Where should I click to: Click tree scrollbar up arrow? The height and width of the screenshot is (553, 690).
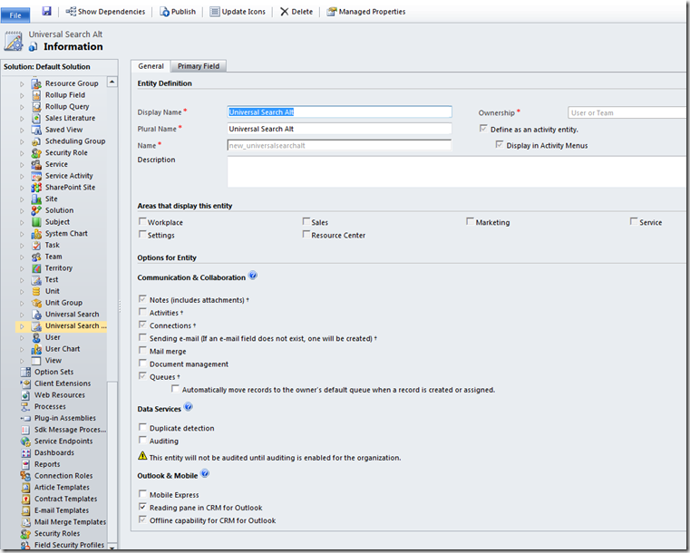[x=112, y=82]
